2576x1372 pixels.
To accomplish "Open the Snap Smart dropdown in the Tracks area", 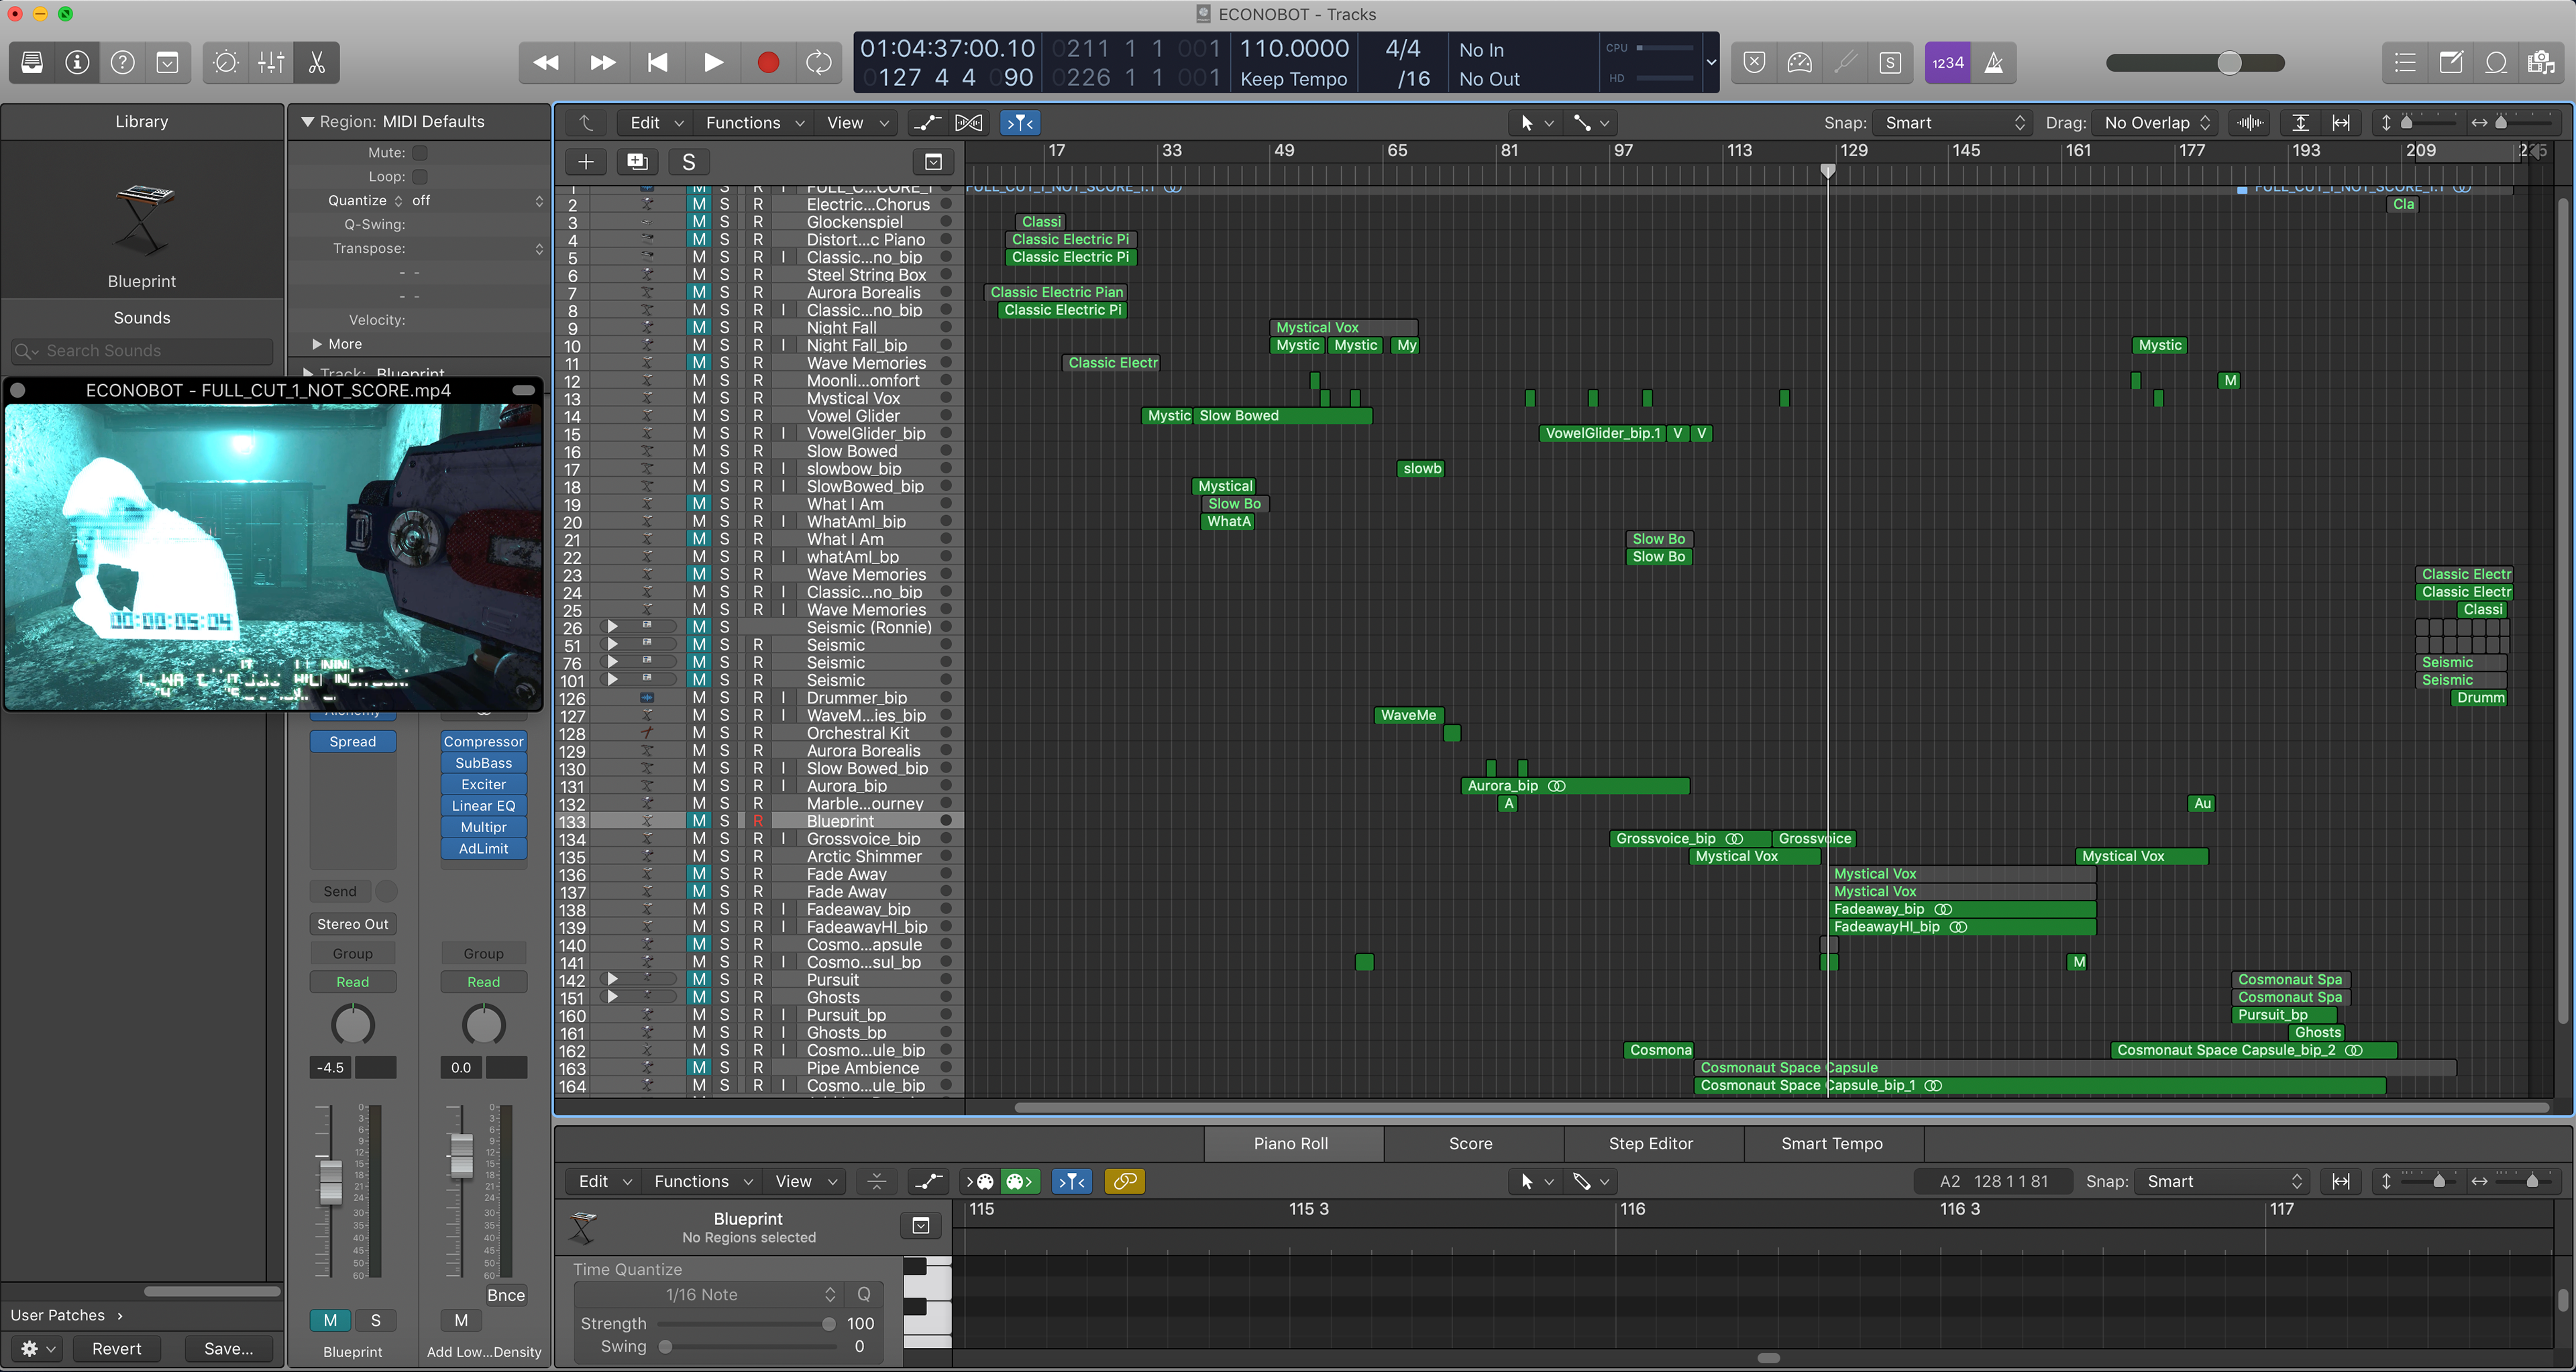I will pyautogui.click(x=1953, y=123).
